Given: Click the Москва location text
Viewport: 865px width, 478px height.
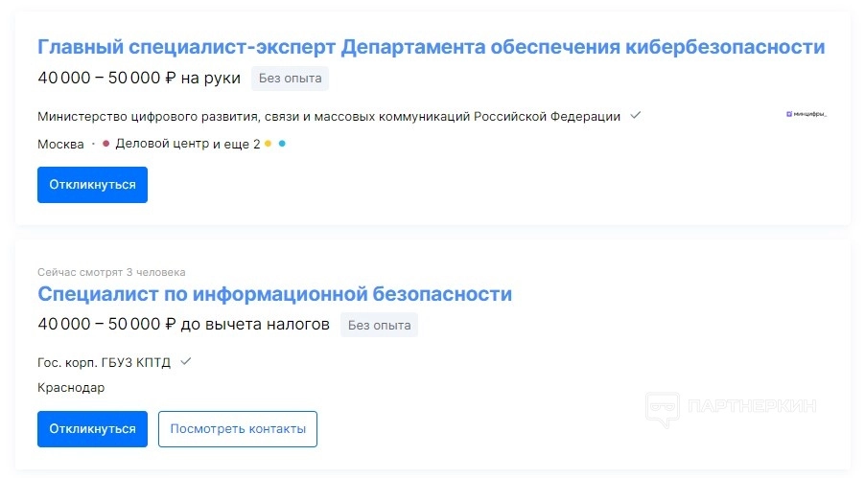Looking at the screenshot, I should point(60,144).
